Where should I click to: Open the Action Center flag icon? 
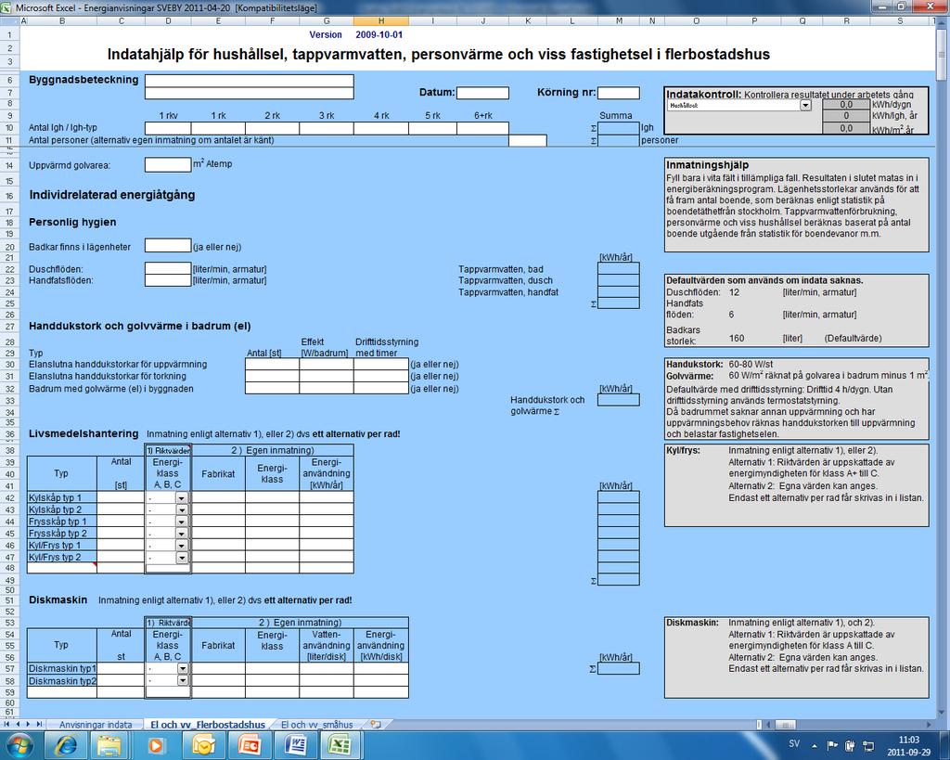click(x=832, y=745)
